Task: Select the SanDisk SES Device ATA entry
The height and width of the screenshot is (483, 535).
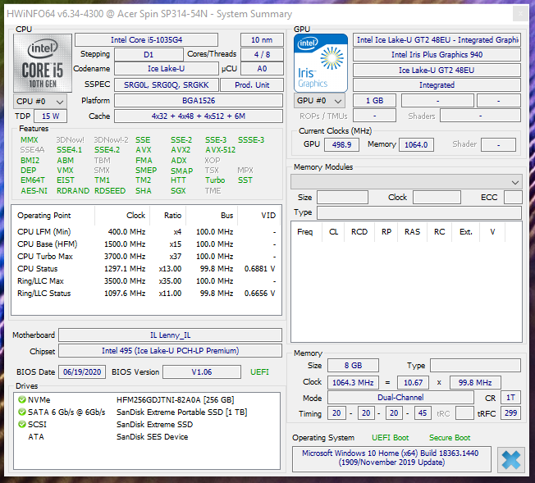Action: pyautogui.click(x=154, y=437)
